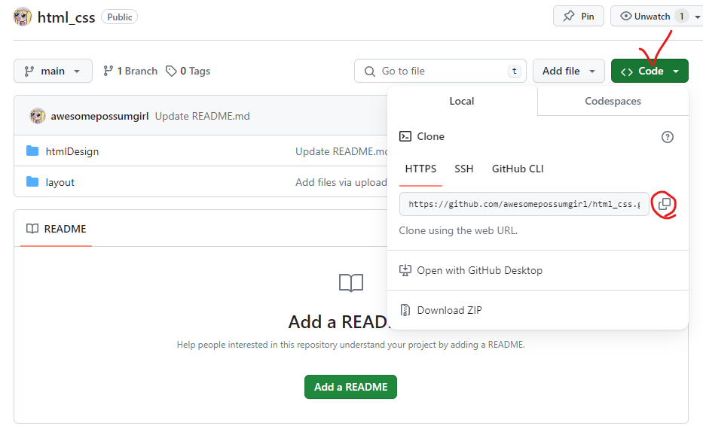Toggle the green Code dropdown button
Screen dimensions: 703x426
pyautogui.click(x=650, y=71)
